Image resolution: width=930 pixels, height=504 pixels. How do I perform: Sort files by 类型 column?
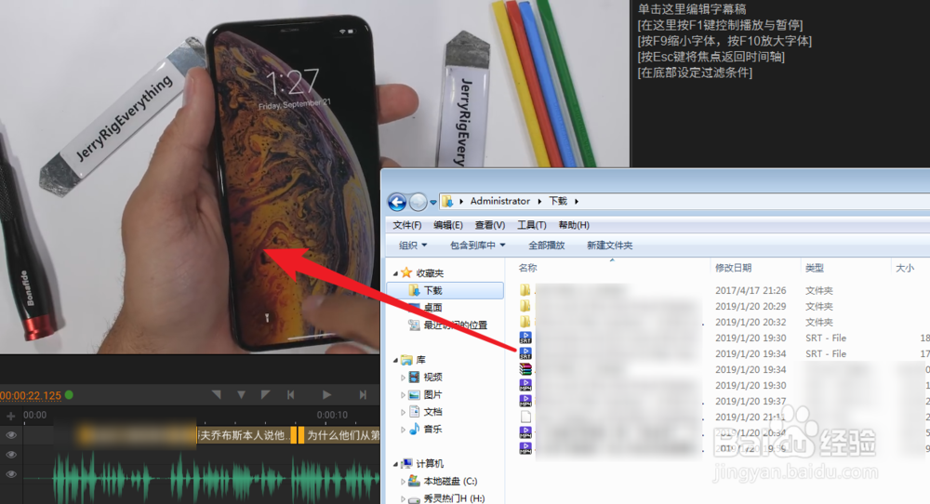[x=815, y=268]
